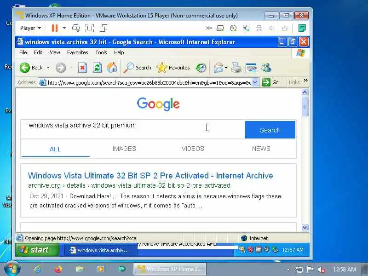This screenshot has width=368, height=276.
Task: Click the Google search query input field
Action: (x=132, y=129)
